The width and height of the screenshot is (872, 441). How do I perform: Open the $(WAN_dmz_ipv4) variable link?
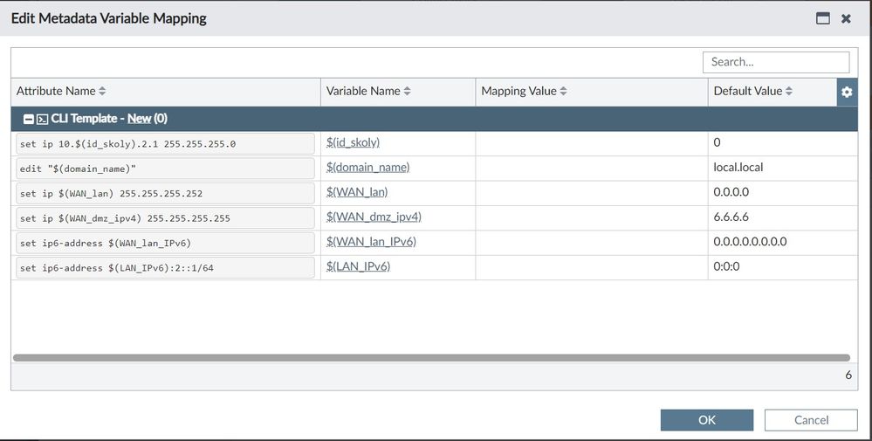(373, 217)
